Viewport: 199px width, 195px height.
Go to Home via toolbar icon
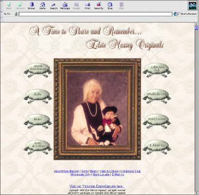coord(42,6)
